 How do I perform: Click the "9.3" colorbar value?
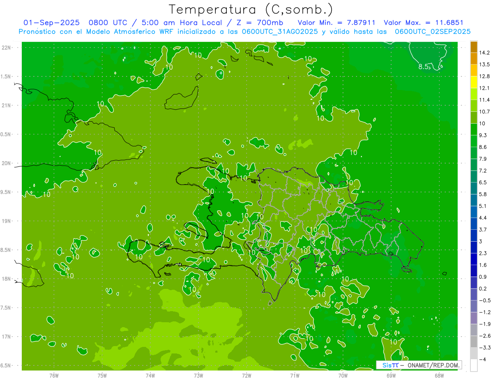pyautogui.click(x=483, y=135)
